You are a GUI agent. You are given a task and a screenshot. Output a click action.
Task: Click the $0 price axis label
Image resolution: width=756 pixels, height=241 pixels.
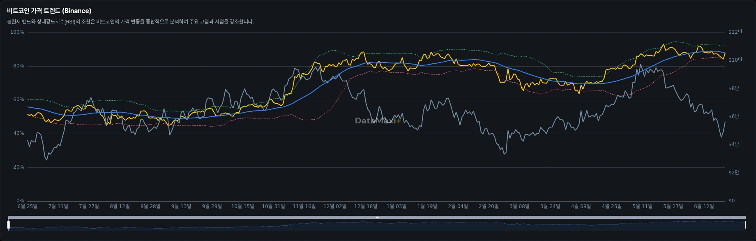coord(731,201)
